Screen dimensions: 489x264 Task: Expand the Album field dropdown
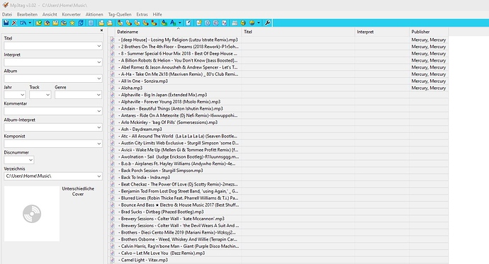coord(99,79)
